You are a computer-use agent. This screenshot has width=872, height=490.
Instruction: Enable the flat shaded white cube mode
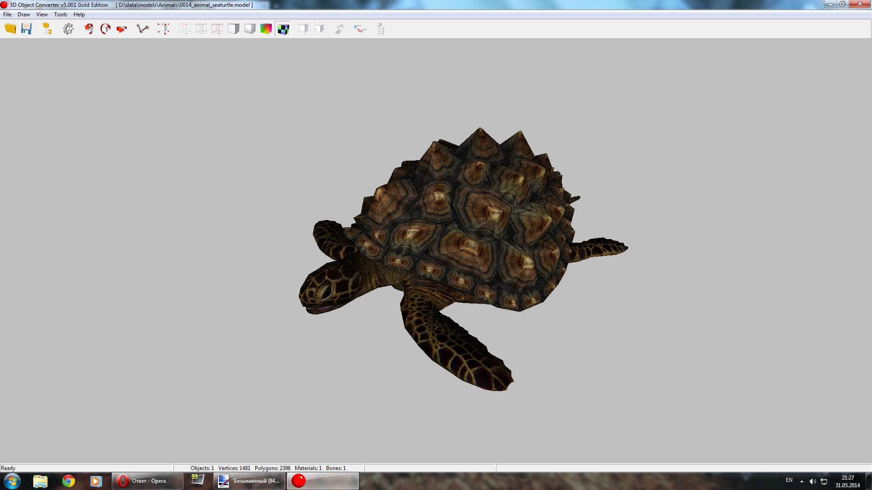[x=233, y=29]
